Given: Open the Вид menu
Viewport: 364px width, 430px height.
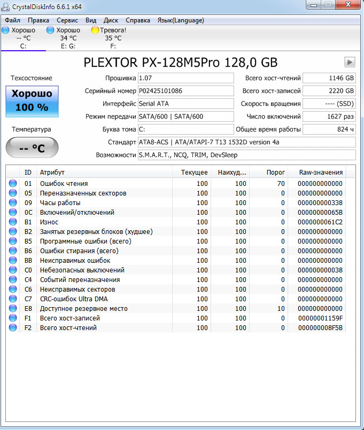Looking at the screenshot, I should (x=90, y=20).
